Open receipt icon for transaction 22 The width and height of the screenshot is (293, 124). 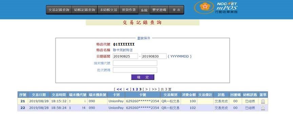(263, 108)
